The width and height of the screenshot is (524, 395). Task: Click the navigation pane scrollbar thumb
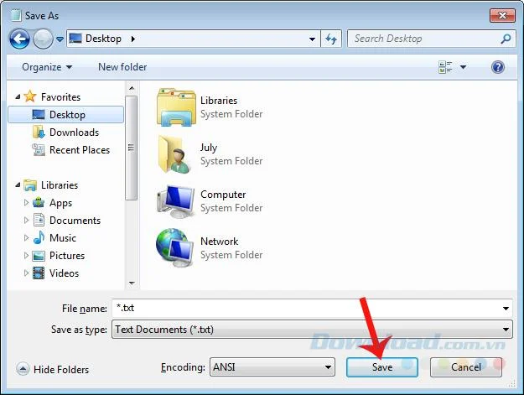click(x=132, y=148)
